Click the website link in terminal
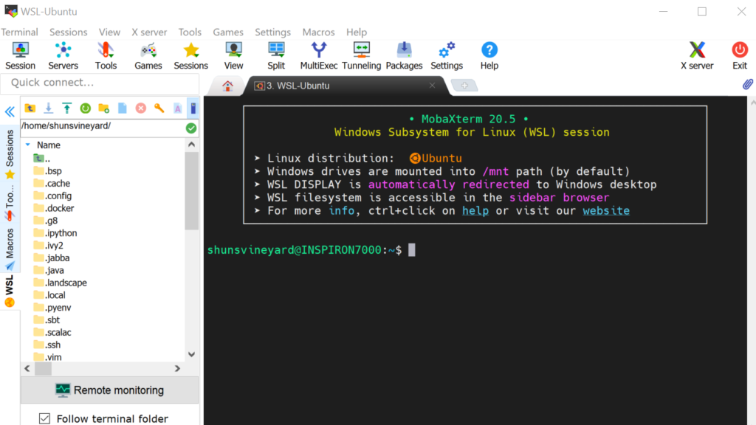Image resolution: width=756 pixels, height=425 pixels. tap(605, 211)
